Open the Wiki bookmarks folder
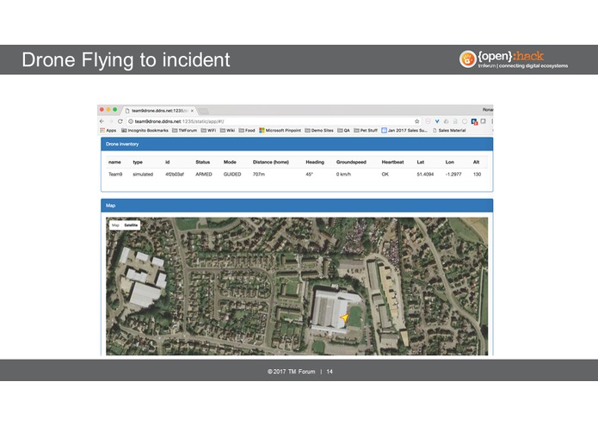 (x=227, y=131)
